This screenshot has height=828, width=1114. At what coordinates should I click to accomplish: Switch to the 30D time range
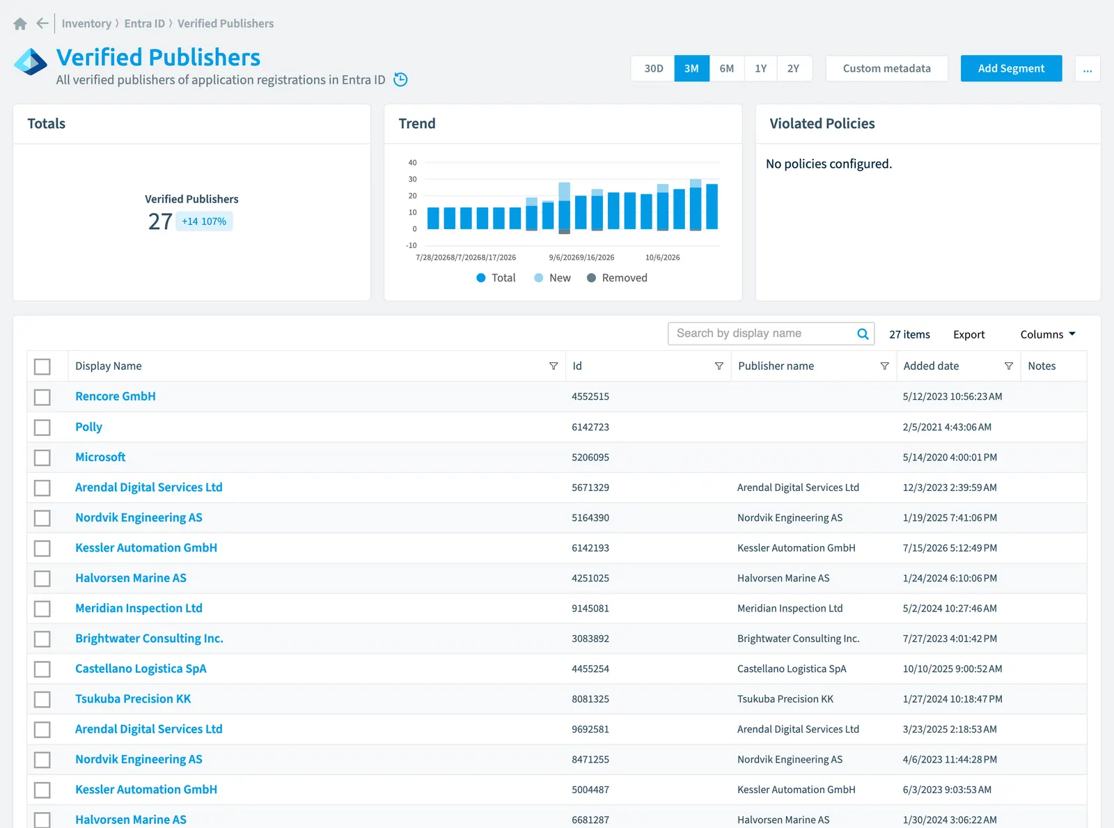(653, 68)
